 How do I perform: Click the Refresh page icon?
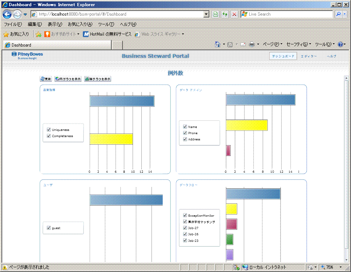coord(225,14)
